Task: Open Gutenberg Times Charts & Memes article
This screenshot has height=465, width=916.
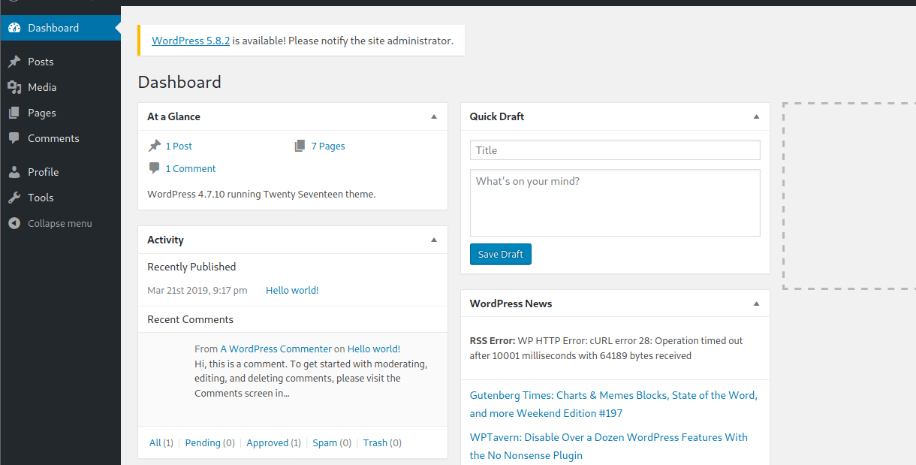Action: [x=613, y=404]
